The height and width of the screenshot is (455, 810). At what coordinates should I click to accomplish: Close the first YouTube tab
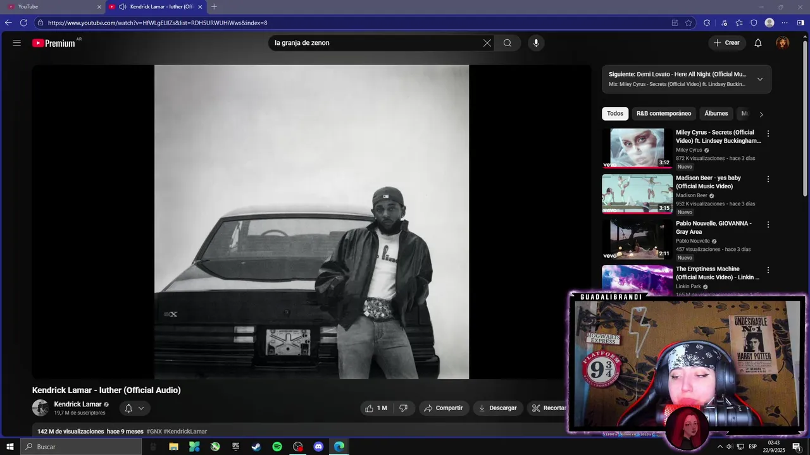point(99,7)
